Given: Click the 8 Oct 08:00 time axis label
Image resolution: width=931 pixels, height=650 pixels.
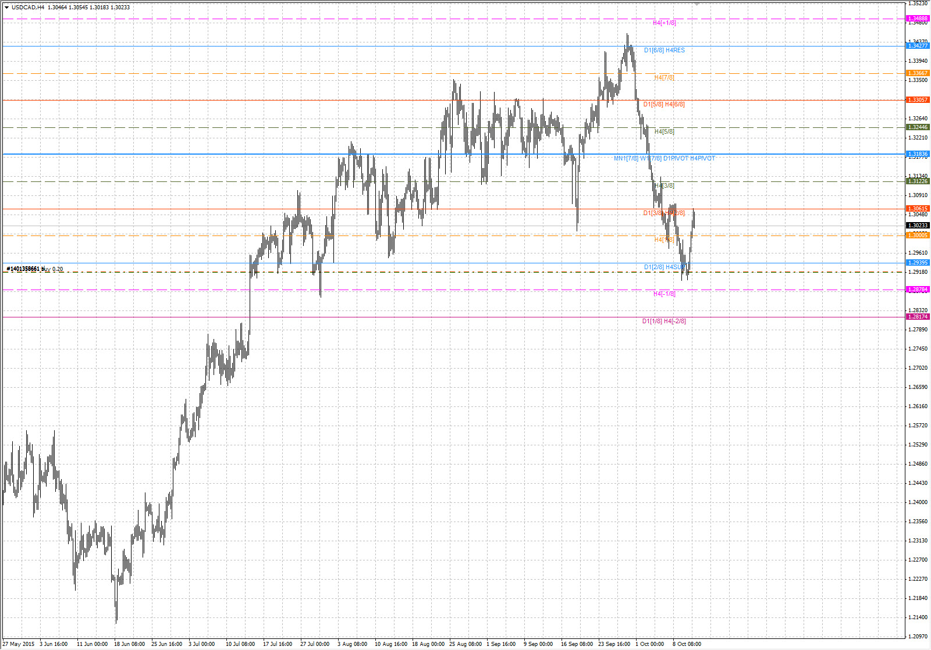Looking at the screenshot, I should click(687, 644).
